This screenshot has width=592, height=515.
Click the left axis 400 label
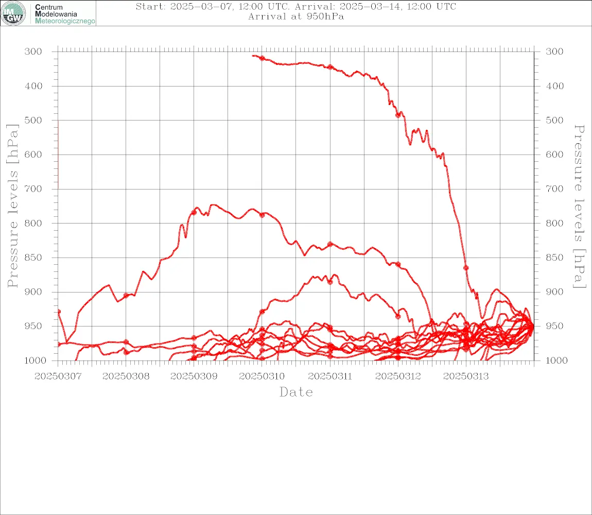tap(33, 86)
